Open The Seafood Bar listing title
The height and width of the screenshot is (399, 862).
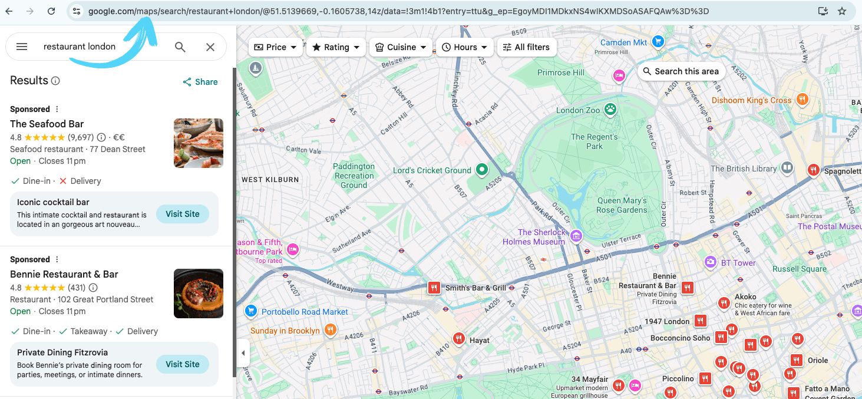[47, 124]
